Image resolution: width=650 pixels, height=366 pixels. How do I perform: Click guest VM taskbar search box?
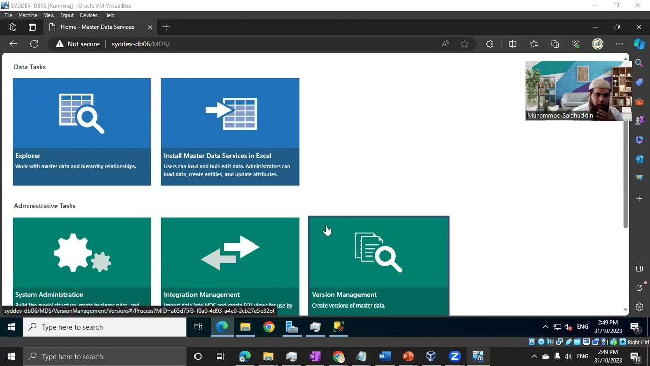coord(105,327)
